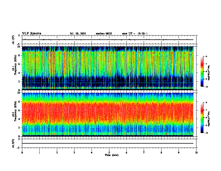Click the '-8' tick on ch.1 colorbar
This screenshot has width=221, height=171.
click(206, 72)
